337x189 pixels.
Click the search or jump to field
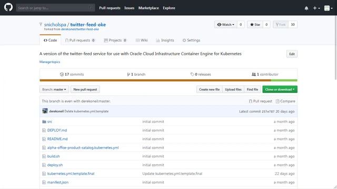(x=55, y=8)
